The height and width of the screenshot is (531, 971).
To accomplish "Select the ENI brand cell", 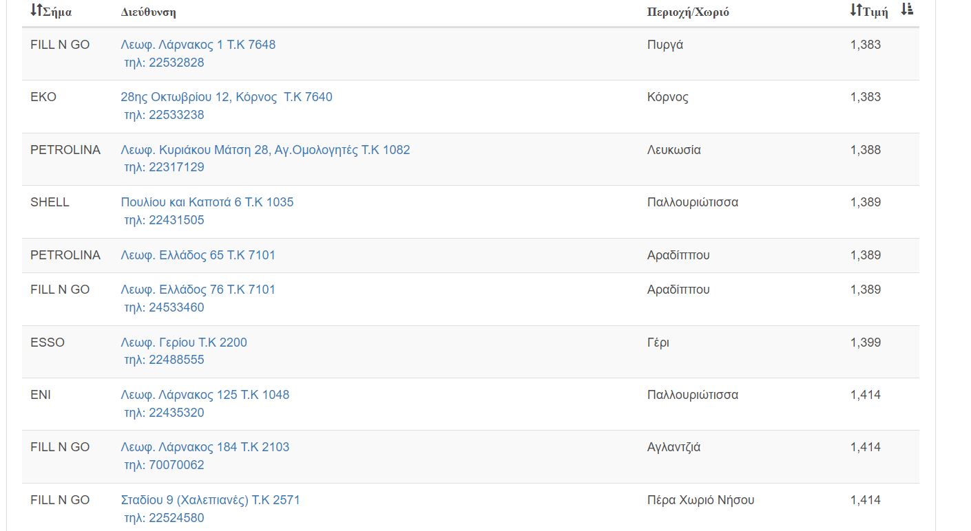I will [x=41, y=395].
